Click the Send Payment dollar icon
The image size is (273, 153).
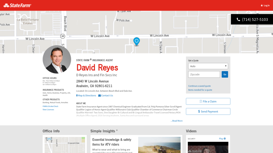pos(199,112)
